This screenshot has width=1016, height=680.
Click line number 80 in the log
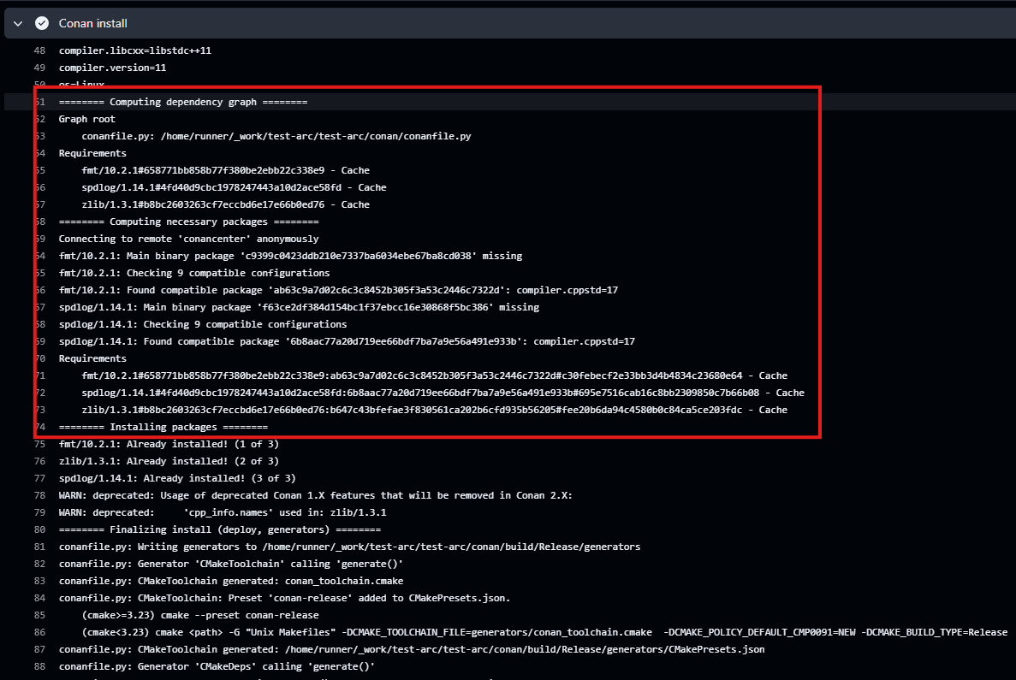(39, 529)
